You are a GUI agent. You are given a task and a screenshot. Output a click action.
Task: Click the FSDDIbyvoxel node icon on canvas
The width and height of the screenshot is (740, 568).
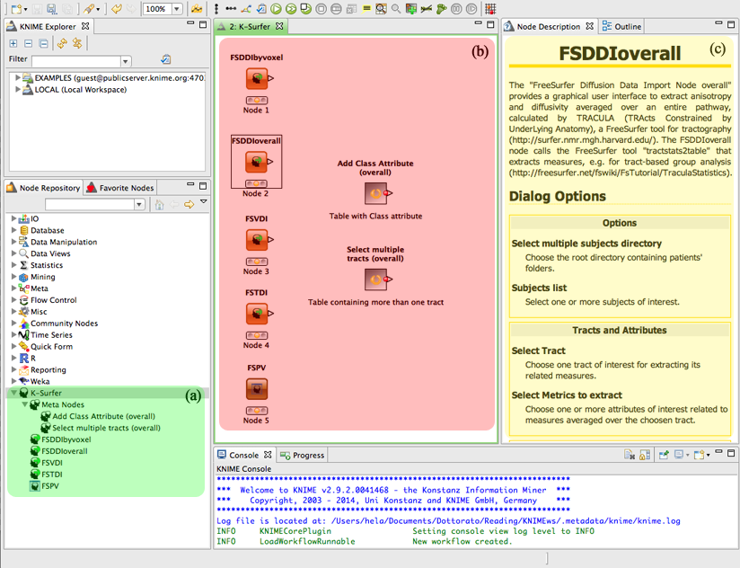pyautogui.click(x=257, y=79)
